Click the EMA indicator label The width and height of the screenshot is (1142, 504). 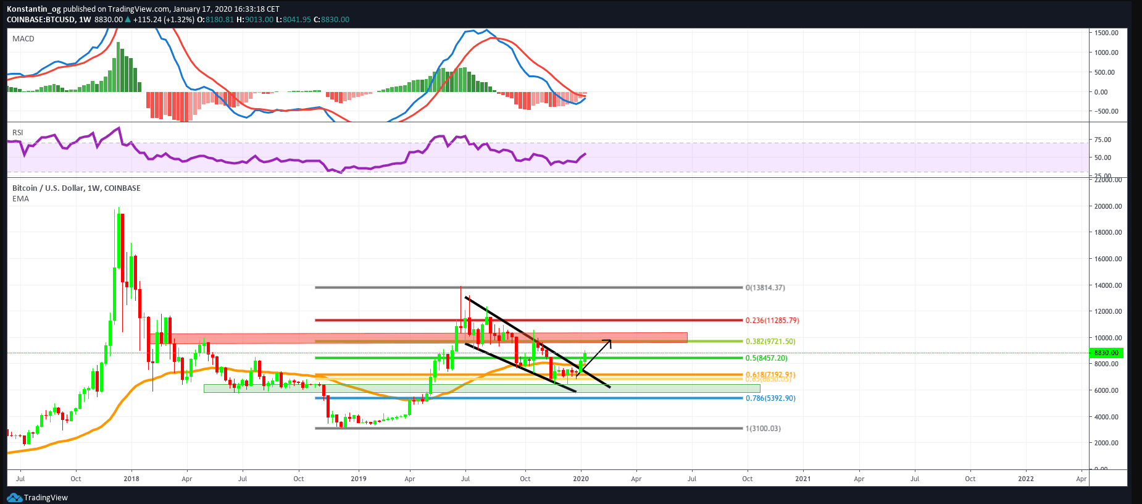click(x=20, y=199)
